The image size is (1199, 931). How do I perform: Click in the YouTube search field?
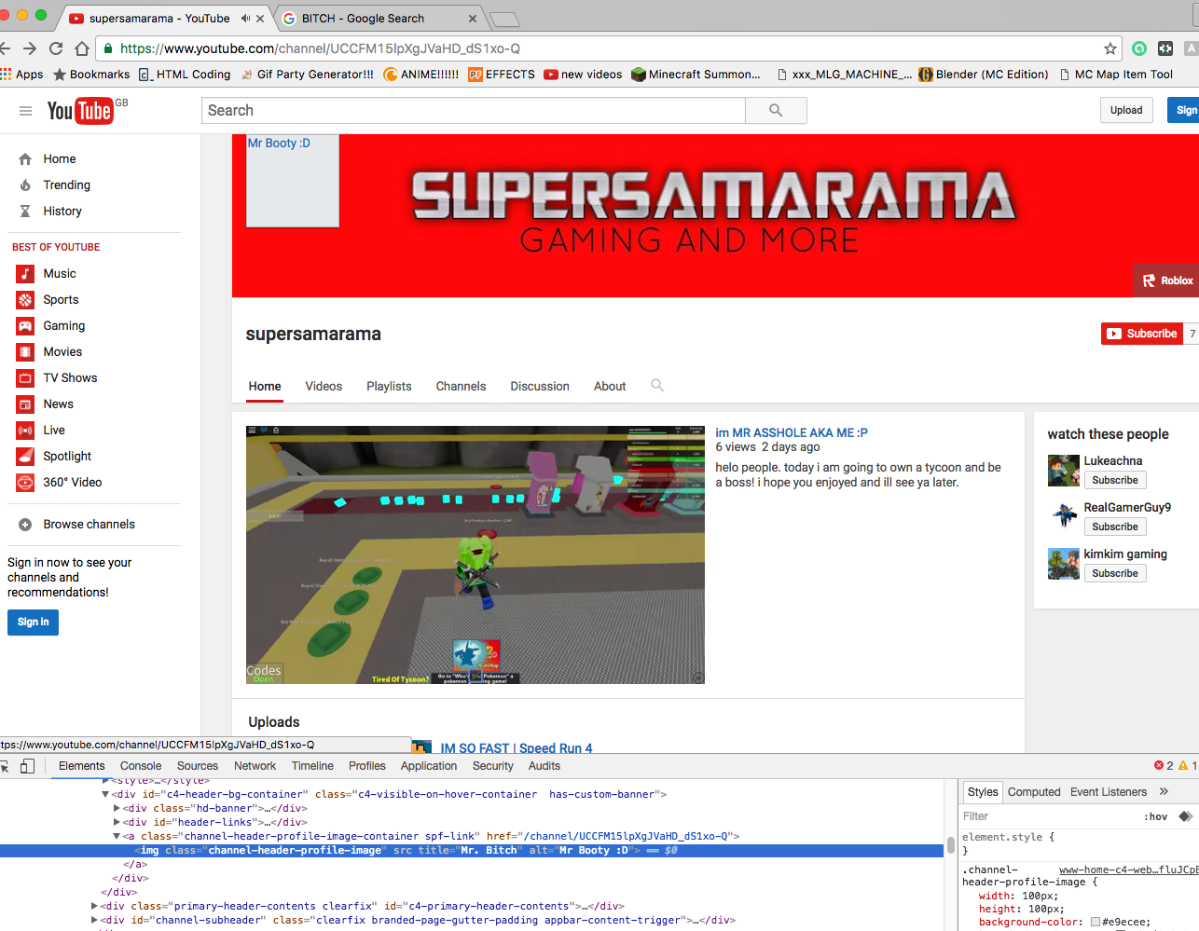(474, 110)
